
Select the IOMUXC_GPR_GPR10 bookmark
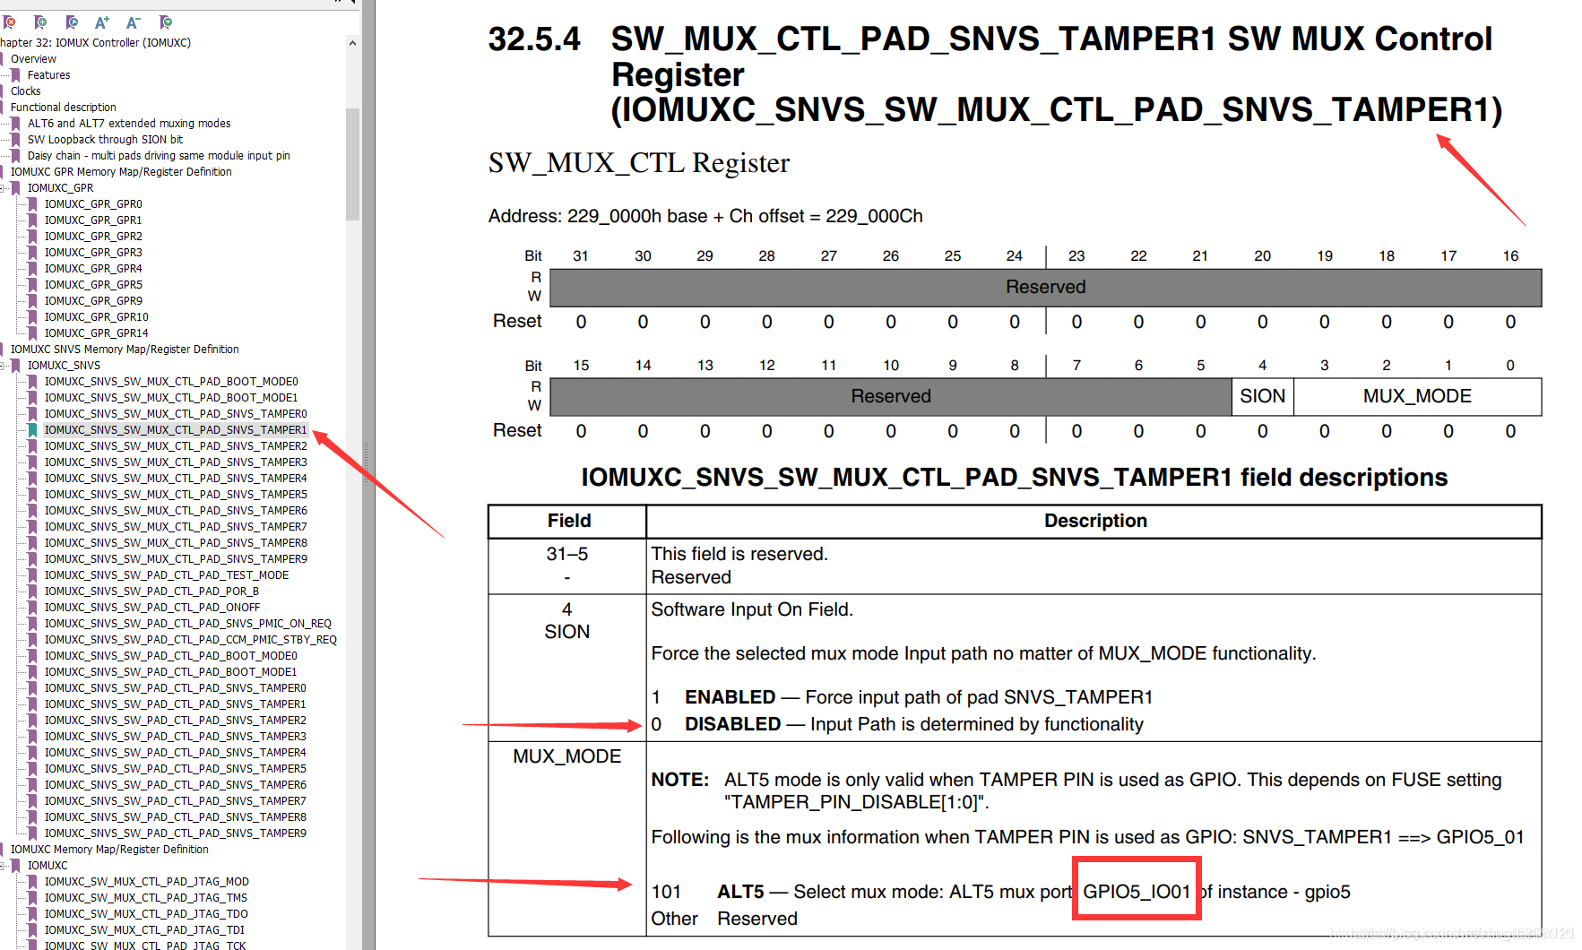click(x=97, y=317)
